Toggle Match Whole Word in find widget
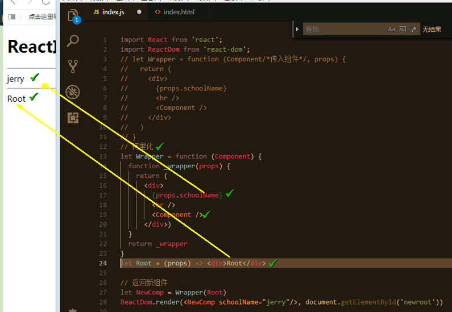The height and width of the screenshot is (312, 452). click(x=403, y=29)
